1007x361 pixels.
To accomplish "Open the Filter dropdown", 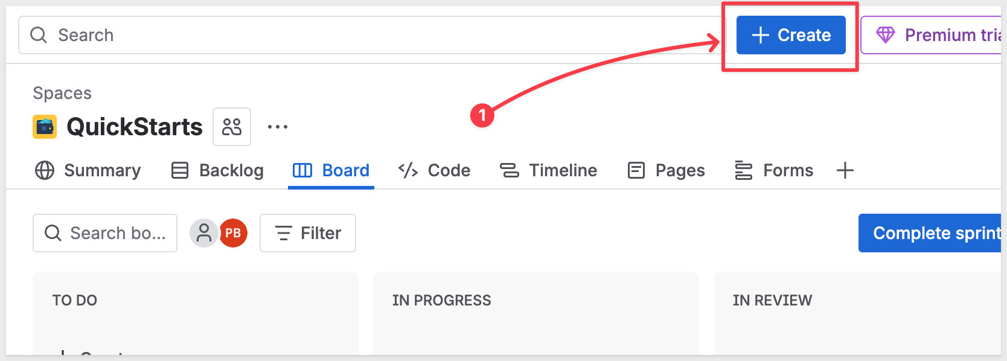I will click(x=308, y=233).
